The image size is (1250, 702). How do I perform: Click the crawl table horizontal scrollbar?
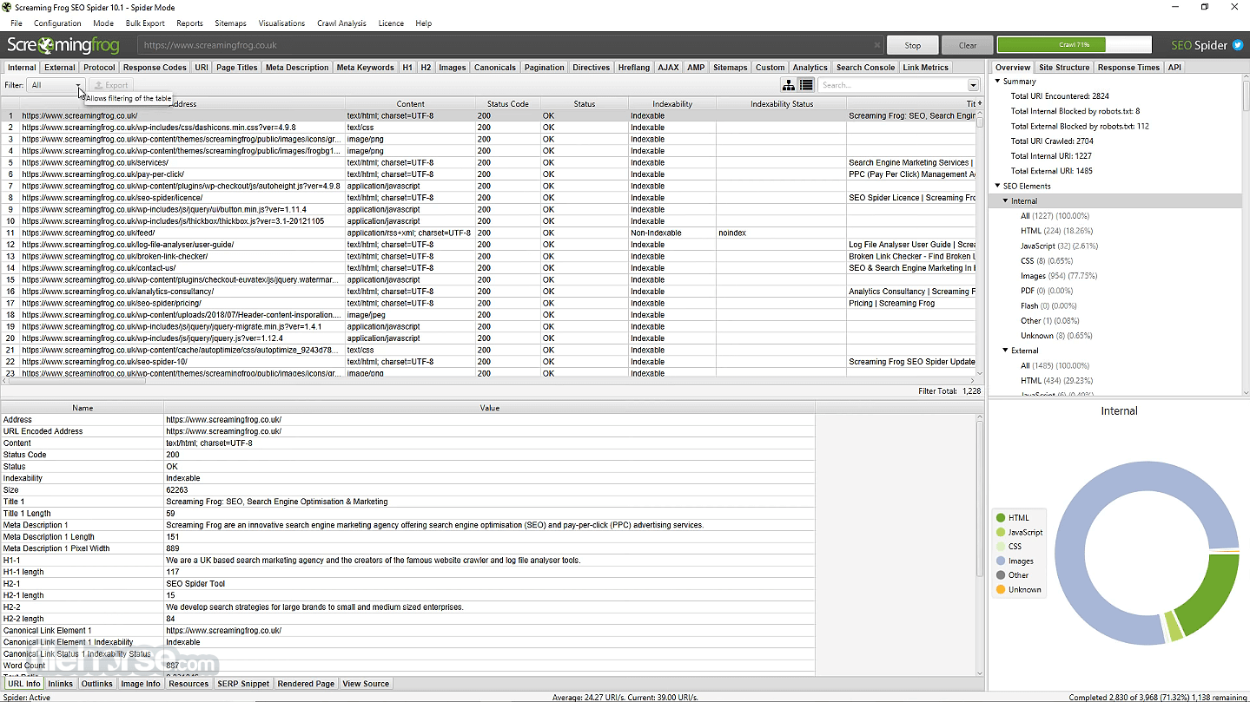pos(75,380)
